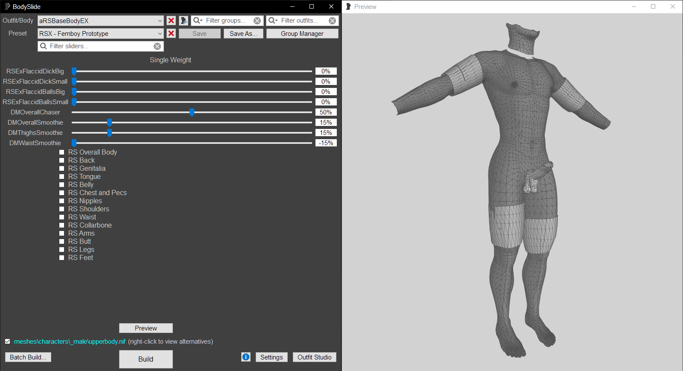Screen dimensions: 683x371
Task: Click the Filter groups input field
Action: pos(228,20)
